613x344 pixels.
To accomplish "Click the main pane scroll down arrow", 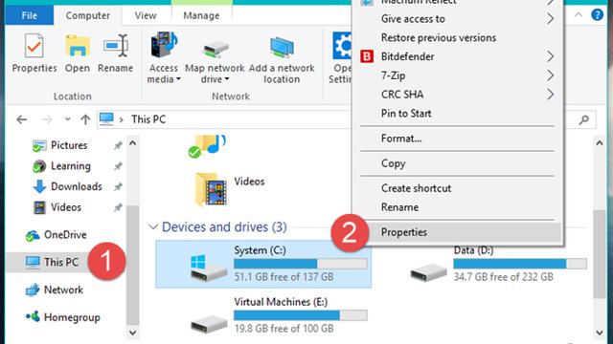I will [600, 333].
